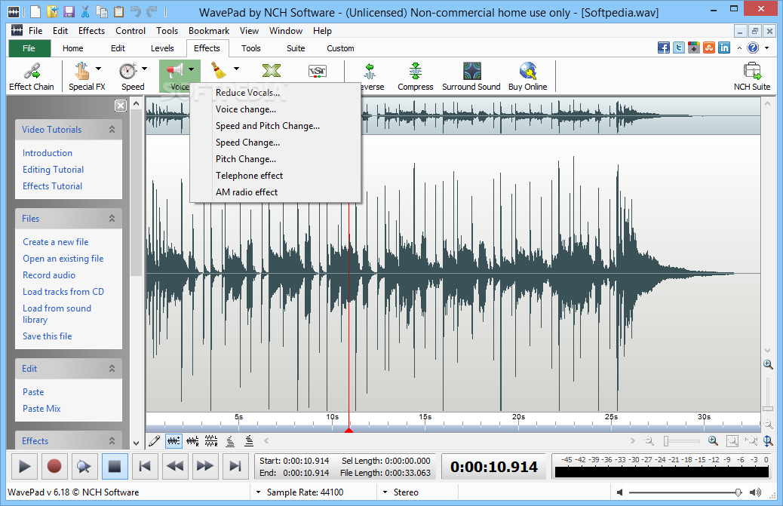The width and height of the screenshot is (783, 506).
Task: Open the NCH Suite toolbox
Action: (752, 76)
